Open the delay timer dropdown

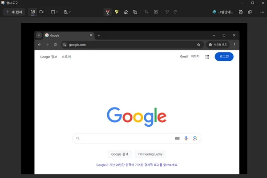[67, 12]
